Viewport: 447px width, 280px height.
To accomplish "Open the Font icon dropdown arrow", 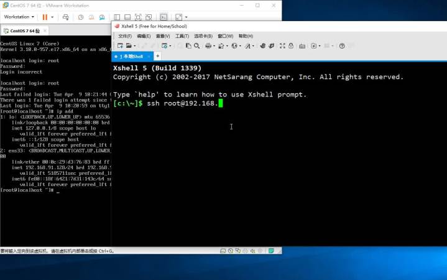I will [253, 46].
